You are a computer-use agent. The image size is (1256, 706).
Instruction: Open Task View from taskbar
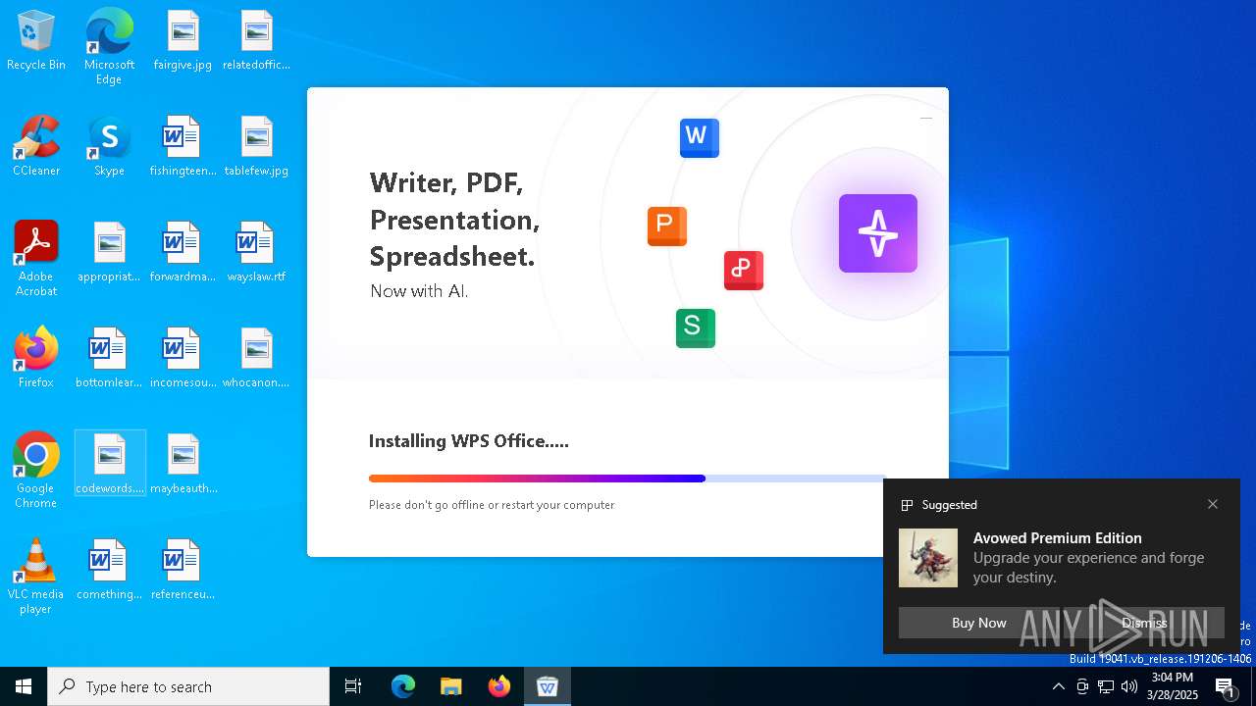coord(353,686)
